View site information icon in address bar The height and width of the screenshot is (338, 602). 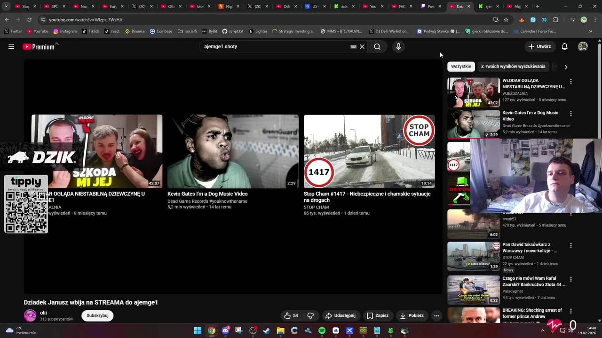(43, 20)
